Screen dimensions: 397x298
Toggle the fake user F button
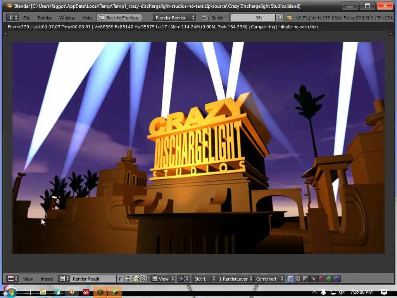point(120,279)
